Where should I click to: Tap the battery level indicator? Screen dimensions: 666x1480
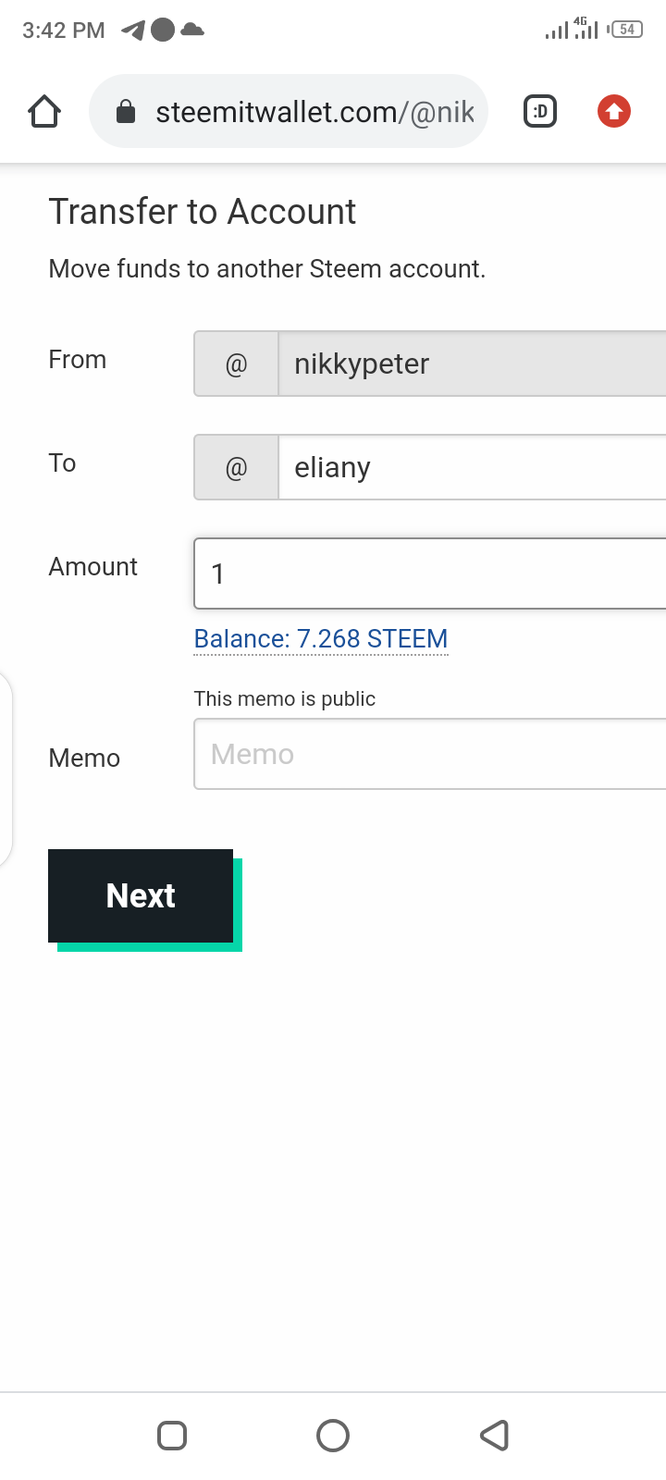(x=626, y=30)
